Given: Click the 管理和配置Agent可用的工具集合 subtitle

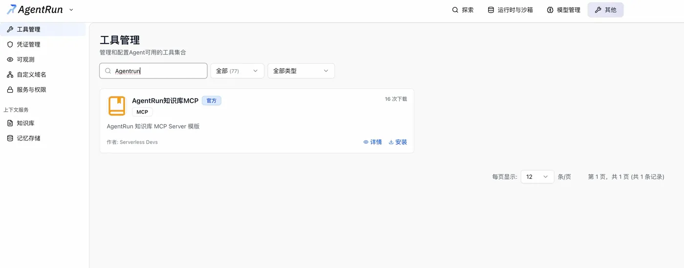Looking at the screenshot, I should tap(143, 52).
